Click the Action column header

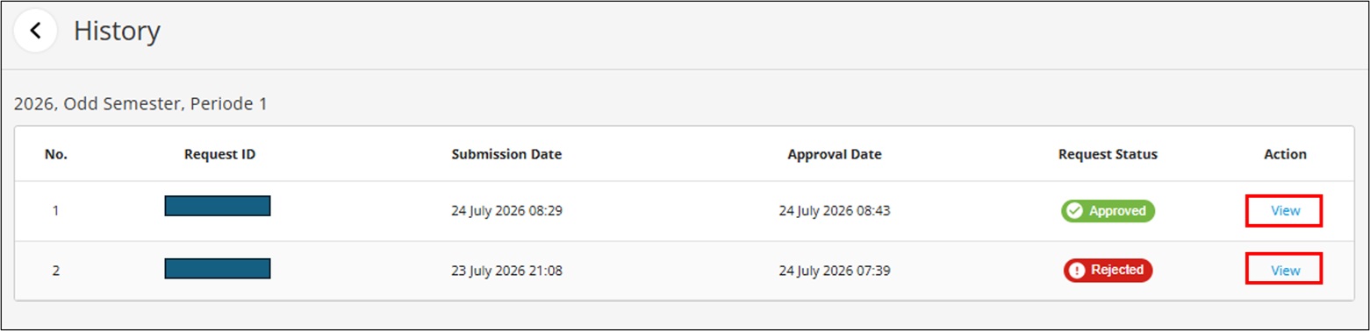[1285, 154]
